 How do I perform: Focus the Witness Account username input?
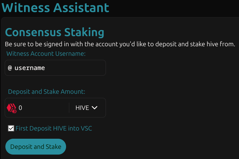click(55, 68)
